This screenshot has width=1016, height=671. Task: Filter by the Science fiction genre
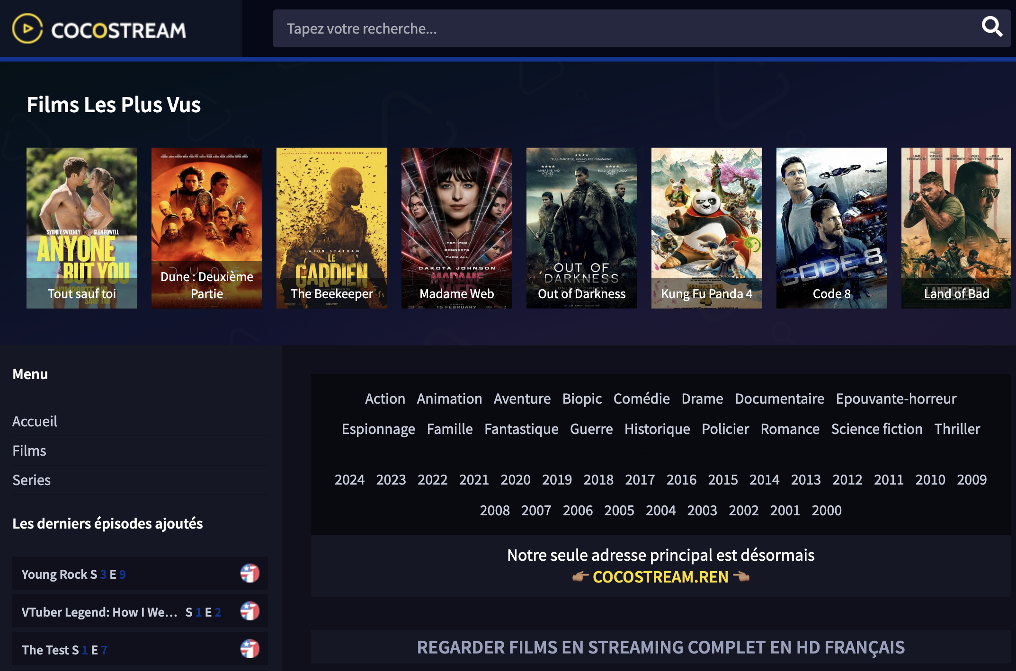[876, 429]
